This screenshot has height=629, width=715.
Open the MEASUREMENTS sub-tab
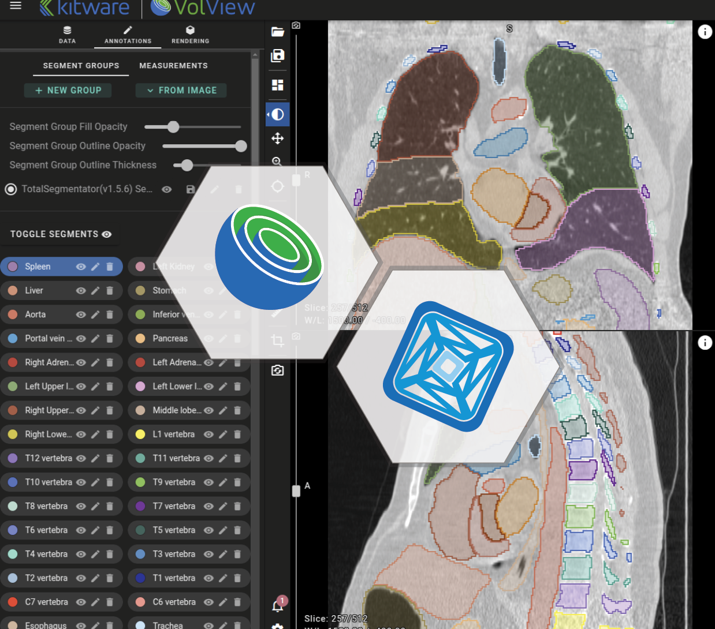pyautogui.click(x=173, y=66)
